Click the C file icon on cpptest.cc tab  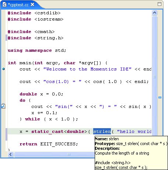pyautogui.click(x=4, y=5)
